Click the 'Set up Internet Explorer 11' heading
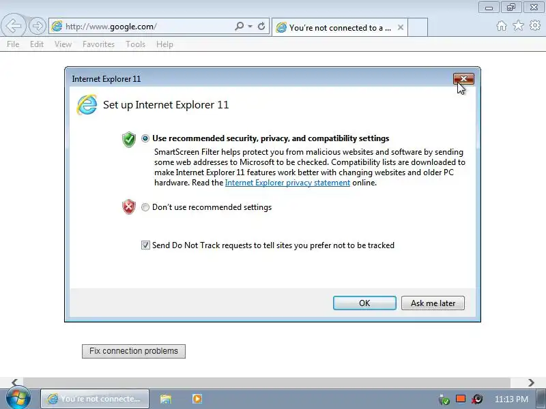546x409 pixels. [x=166, y=105]
